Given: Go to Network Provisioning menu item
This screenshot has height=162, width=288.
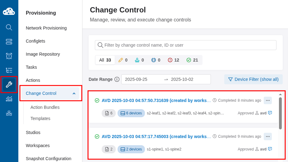Looking at the screenshot, I should click(46, 28).
